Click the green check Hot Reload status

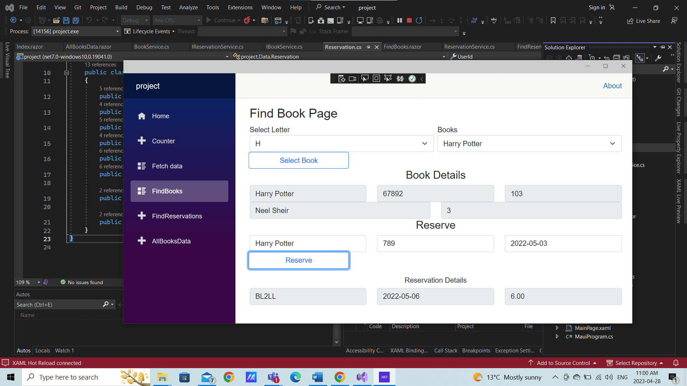click(x=412, y=79)
